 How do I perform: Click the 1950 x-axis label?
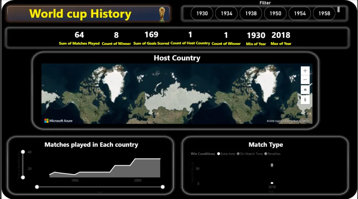tap(75, 180)
